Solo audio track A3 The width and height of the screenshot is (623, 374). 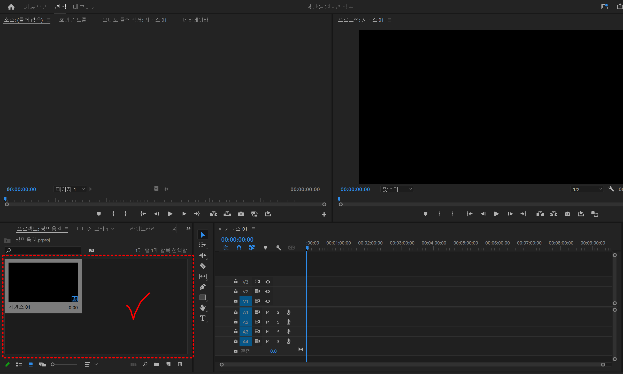click(x=278, y=332)
